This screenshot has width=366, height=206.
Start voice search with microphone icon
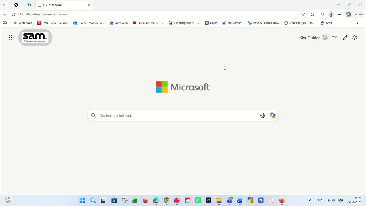pyautogui.click(x=262, y=116)
